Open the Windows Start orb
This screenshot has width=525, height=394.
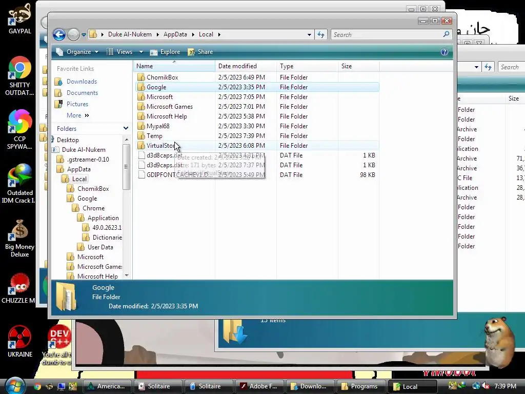pos(14,386)
